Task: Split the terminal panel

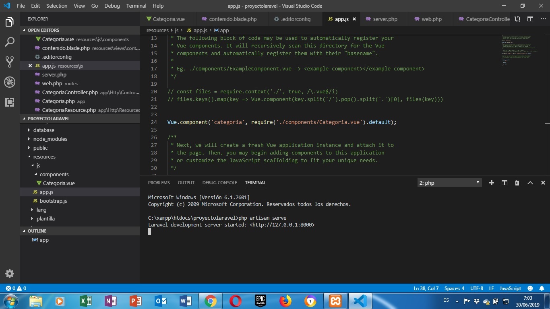Action: [504, 183]
